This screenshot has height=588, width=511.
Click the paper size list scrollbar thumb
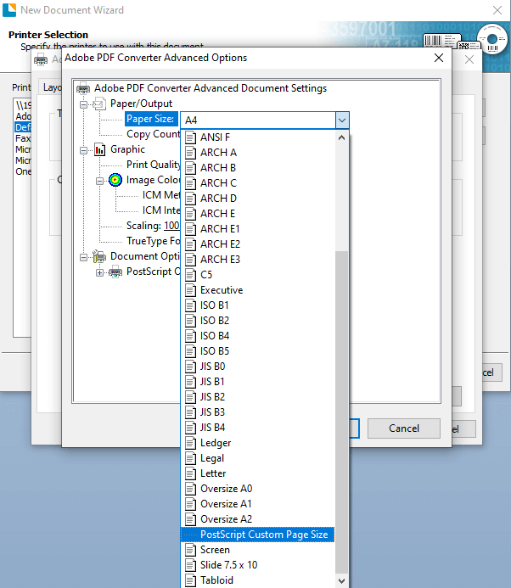point(341,412)
